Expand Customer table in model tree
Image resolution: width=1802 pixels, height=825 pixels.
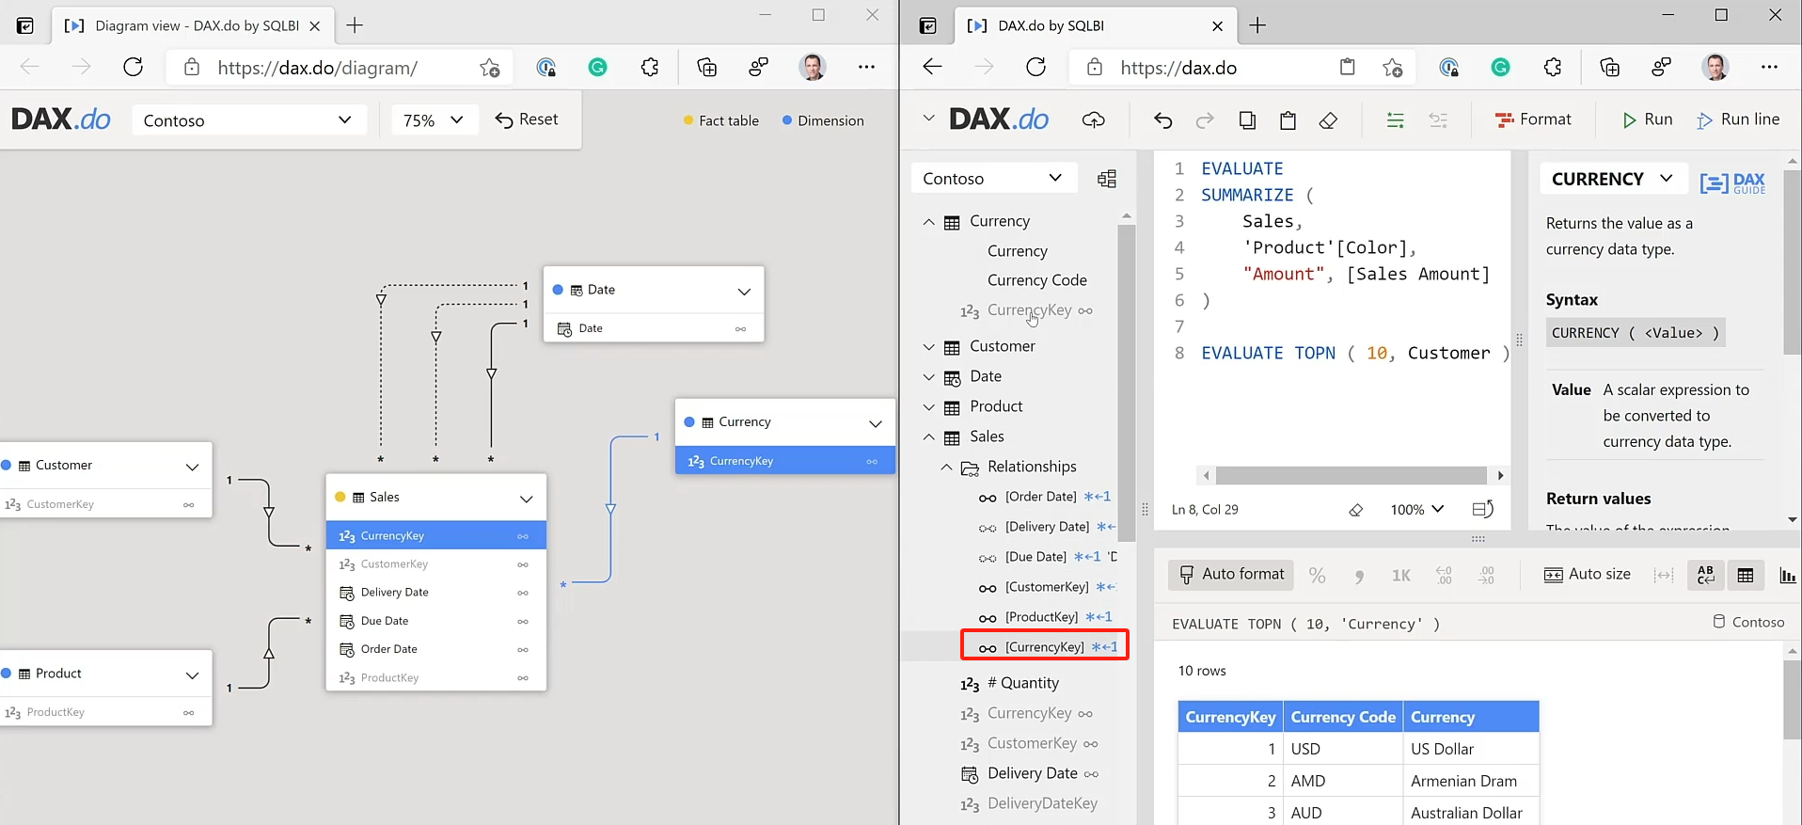click(x=928, y=347)
